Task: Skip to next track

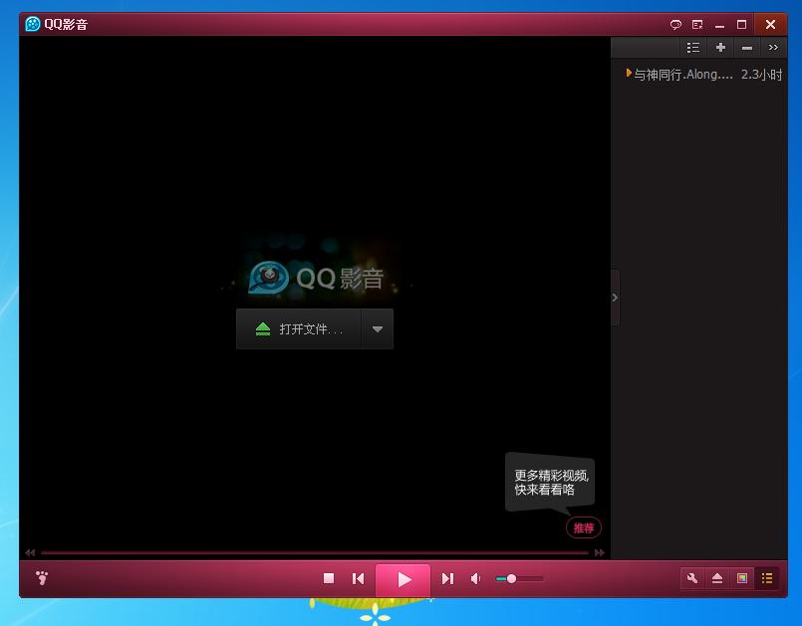Action: pos(447,578)
